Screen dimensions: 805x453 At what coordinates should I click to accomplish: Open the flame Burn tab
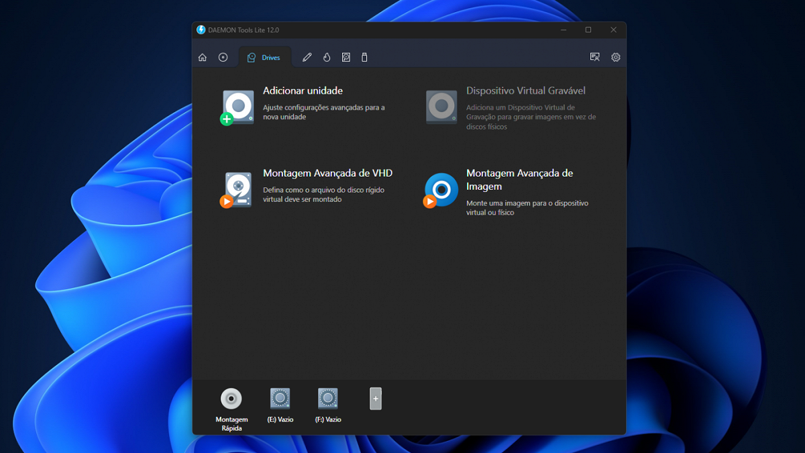tap(327, 58)
